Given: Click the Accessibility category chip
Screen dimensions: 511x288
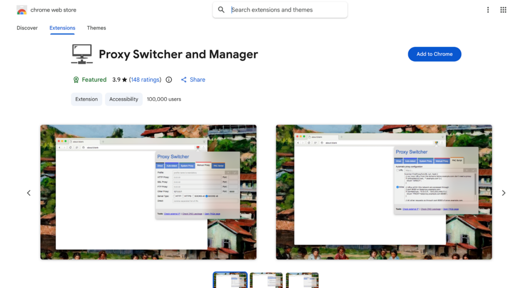Looking at the screenshot, I should [124, 99].
